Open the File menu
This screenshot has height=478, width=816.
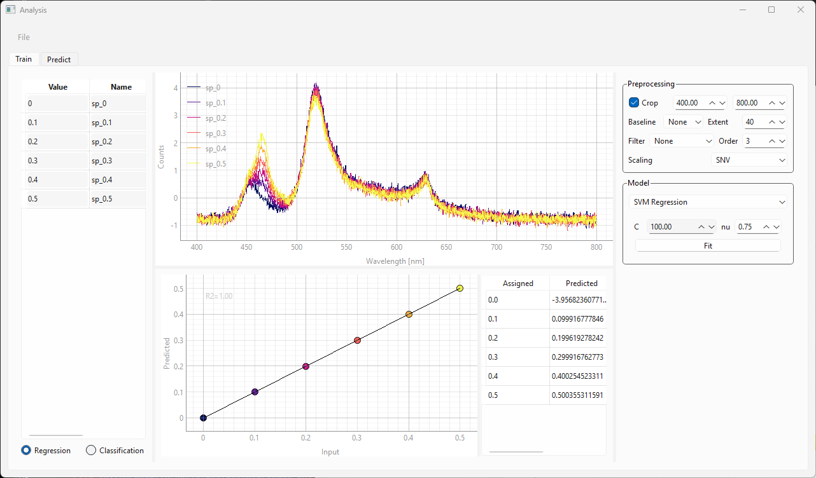tap(24, 38)
